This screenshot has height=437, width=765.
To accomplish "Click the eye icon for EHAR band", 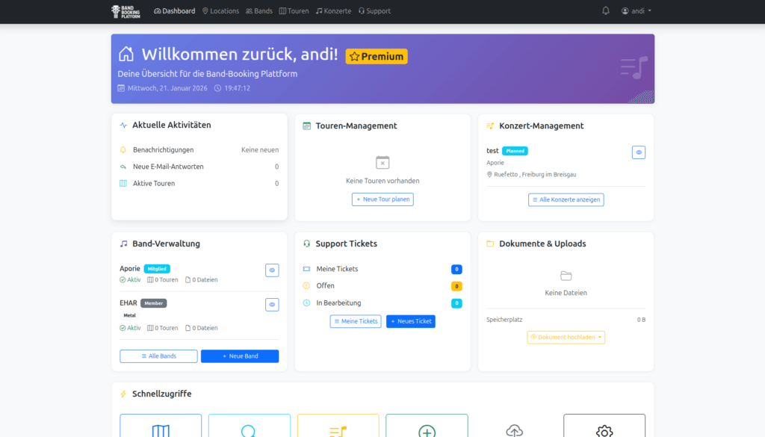I will click(272, 305).
